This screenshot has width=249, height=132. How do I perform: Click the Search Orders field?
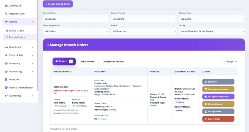(x=76, y=19)
